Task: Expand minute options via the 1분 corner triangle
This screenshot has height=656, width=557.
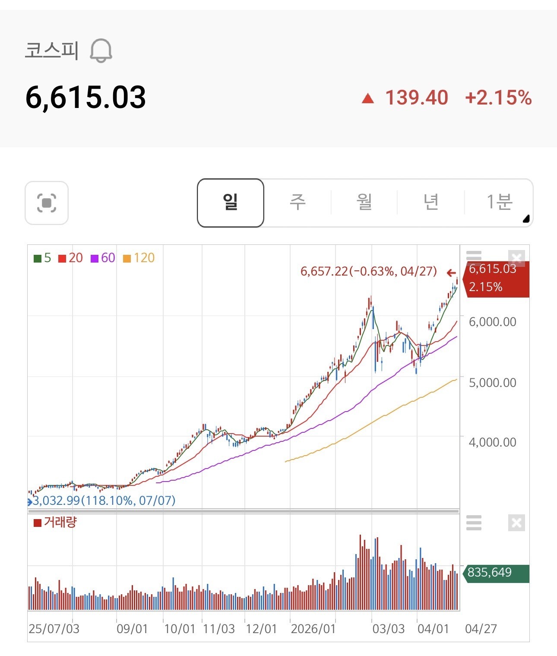Action: [x=526, y=219]
